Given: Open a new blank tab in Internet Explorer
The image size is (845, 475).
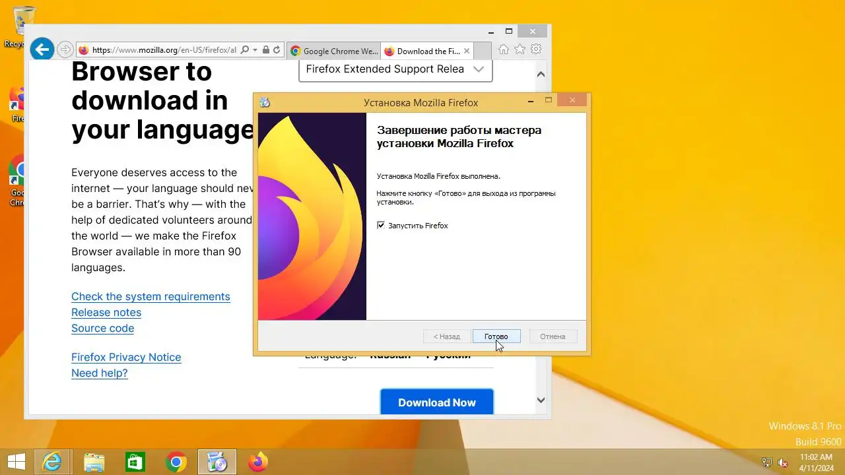Looking at the screenshot, I should tap(483, 51).
